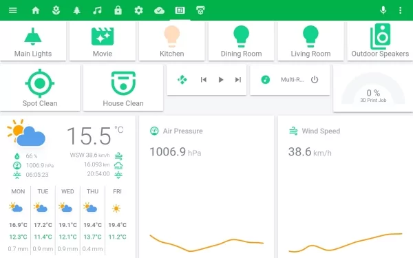Screen dimensions: 413x258
Task: Toggle the Kitchen light
Action: [171, 41]
